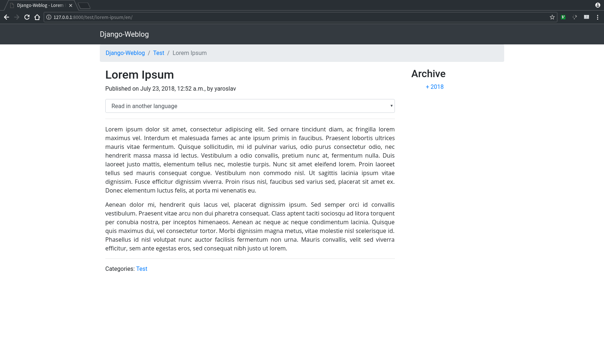The height and width of the screenshot is (364, 604).
Task: Close the Django-Weblog browser tab
Action: (x=71, y=5)
